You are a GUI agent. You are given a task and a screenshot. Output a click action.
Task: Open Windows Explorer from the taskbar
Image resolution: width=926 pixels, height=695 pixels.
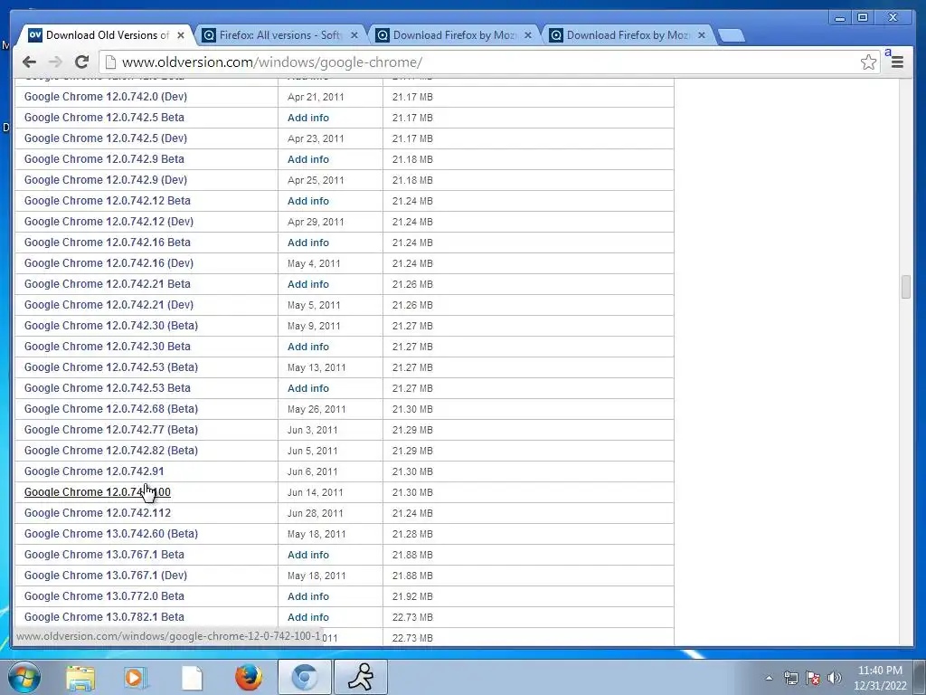click(x=80, y=678)
